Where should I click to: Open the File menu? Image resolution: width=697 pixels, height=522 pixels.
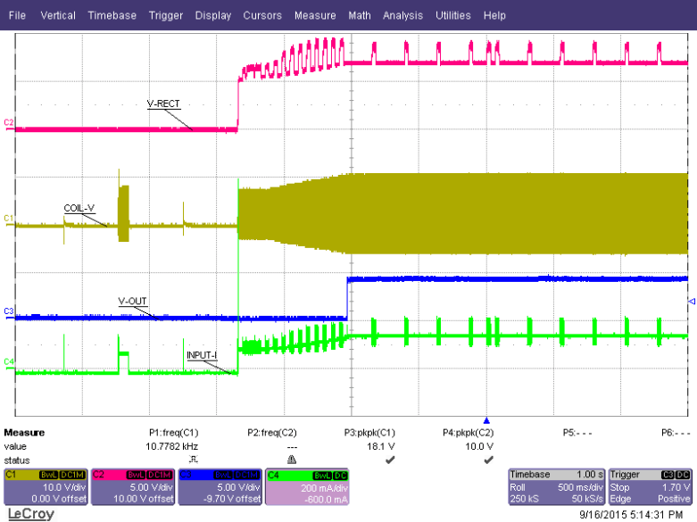point(17,15)
